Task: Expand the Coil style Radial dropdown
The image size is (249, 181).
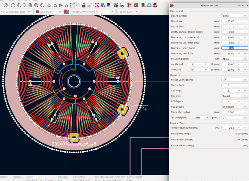Action: (235, 96)
